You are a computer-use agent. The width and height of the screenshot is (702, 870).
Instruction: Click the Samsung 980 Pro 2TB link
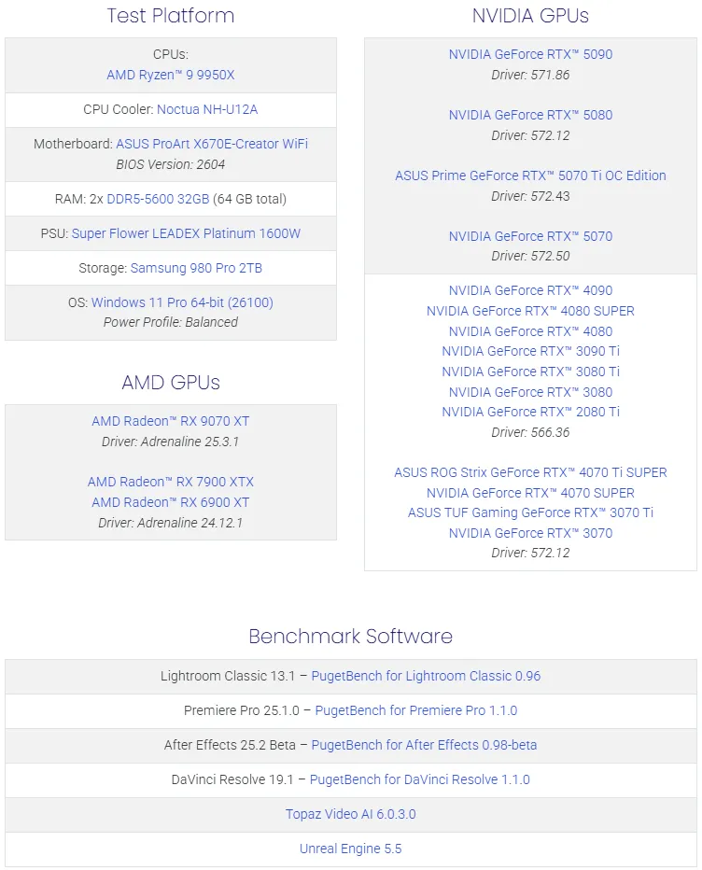pos(196,268)
